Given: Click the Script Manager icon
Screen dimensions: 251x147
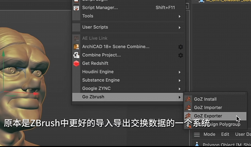Looking at the screenshot, I should pos(76,8).
